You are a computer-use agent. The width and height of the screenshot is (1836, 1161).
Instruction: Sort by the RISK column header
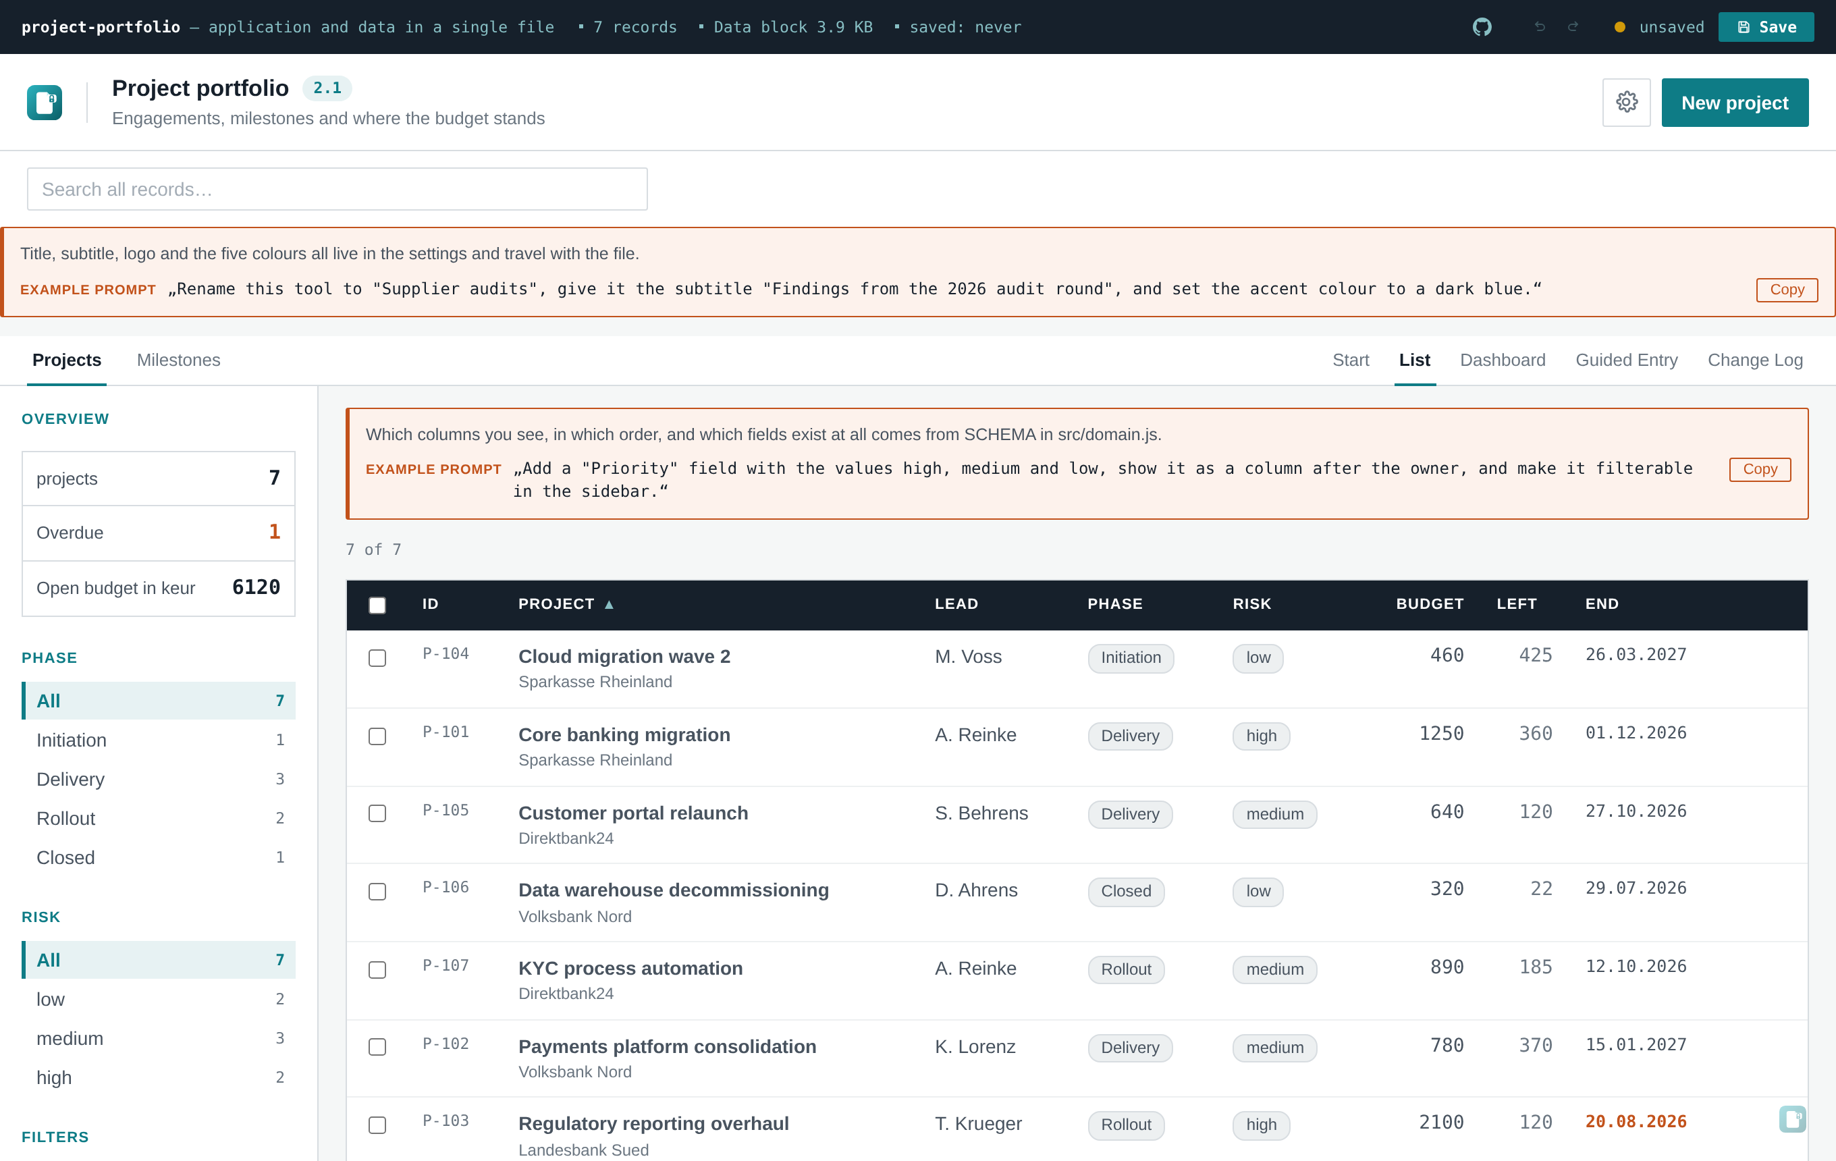[x=1252, y=603]
